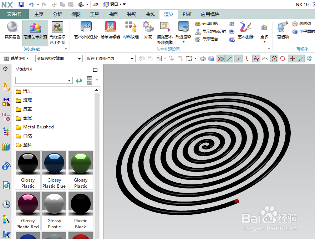Switch to the 分析 tab

[57, 14]
